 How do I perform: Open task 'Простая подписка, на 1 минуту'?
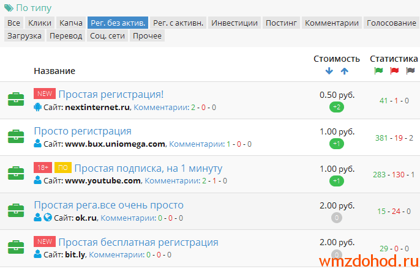(148, 168)
